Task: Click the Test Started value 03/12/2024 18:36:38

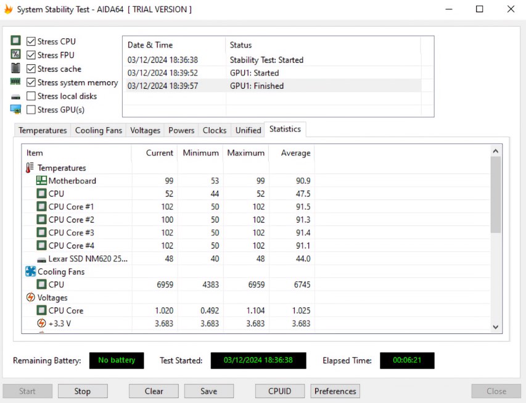Action: (258, 360)
